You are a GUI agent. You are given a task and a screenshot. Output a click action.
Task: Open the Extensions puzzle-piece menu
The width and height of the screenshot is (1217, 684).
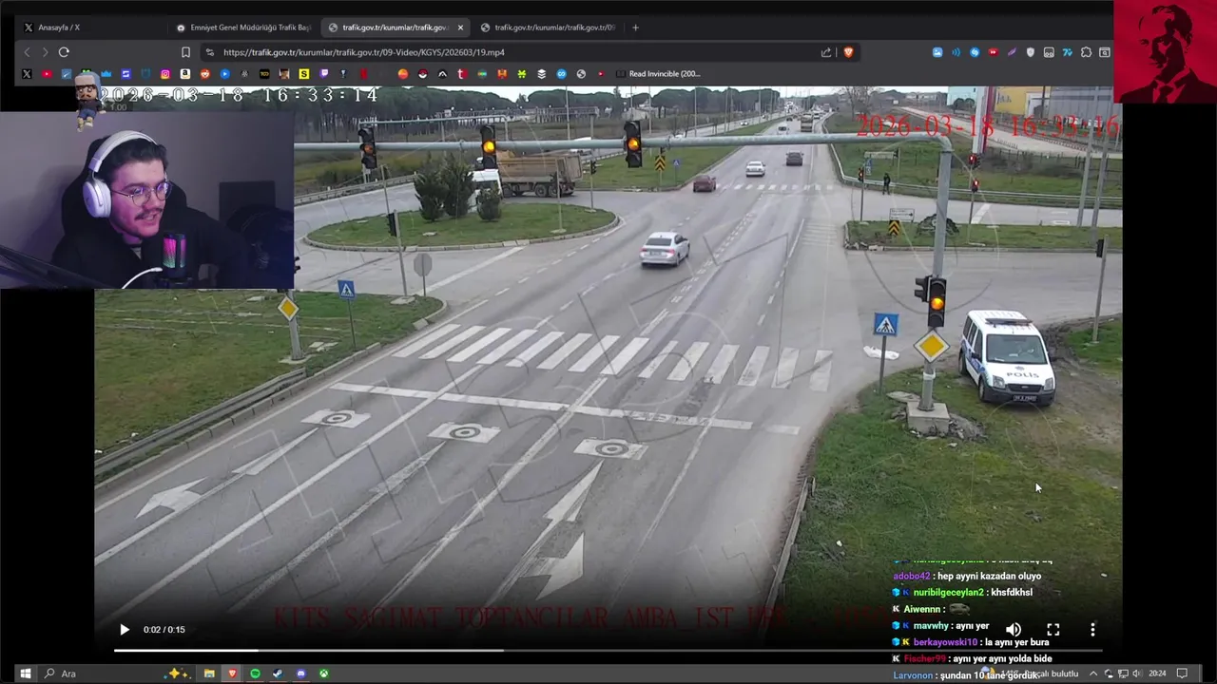1086,52
